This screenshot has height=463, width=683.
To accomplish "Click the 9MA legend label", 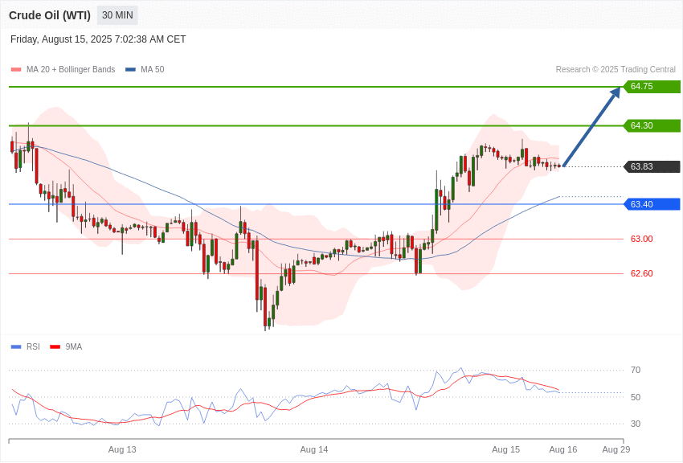I will tap(74, 346).
